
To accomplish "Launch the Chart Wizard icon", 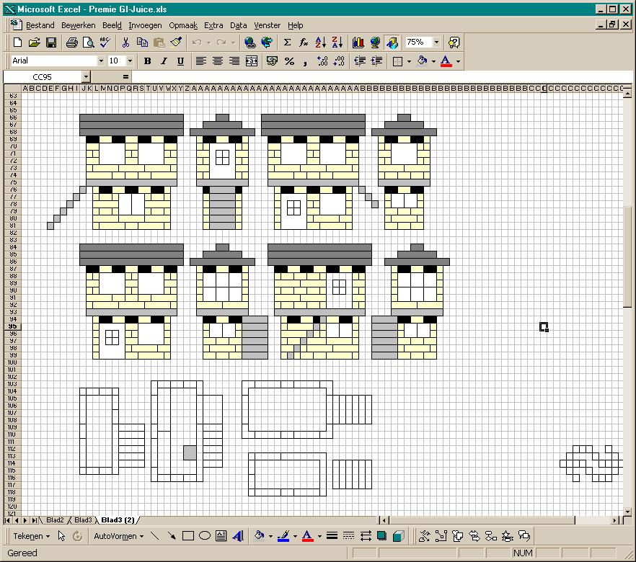I will tap(358, 42).
